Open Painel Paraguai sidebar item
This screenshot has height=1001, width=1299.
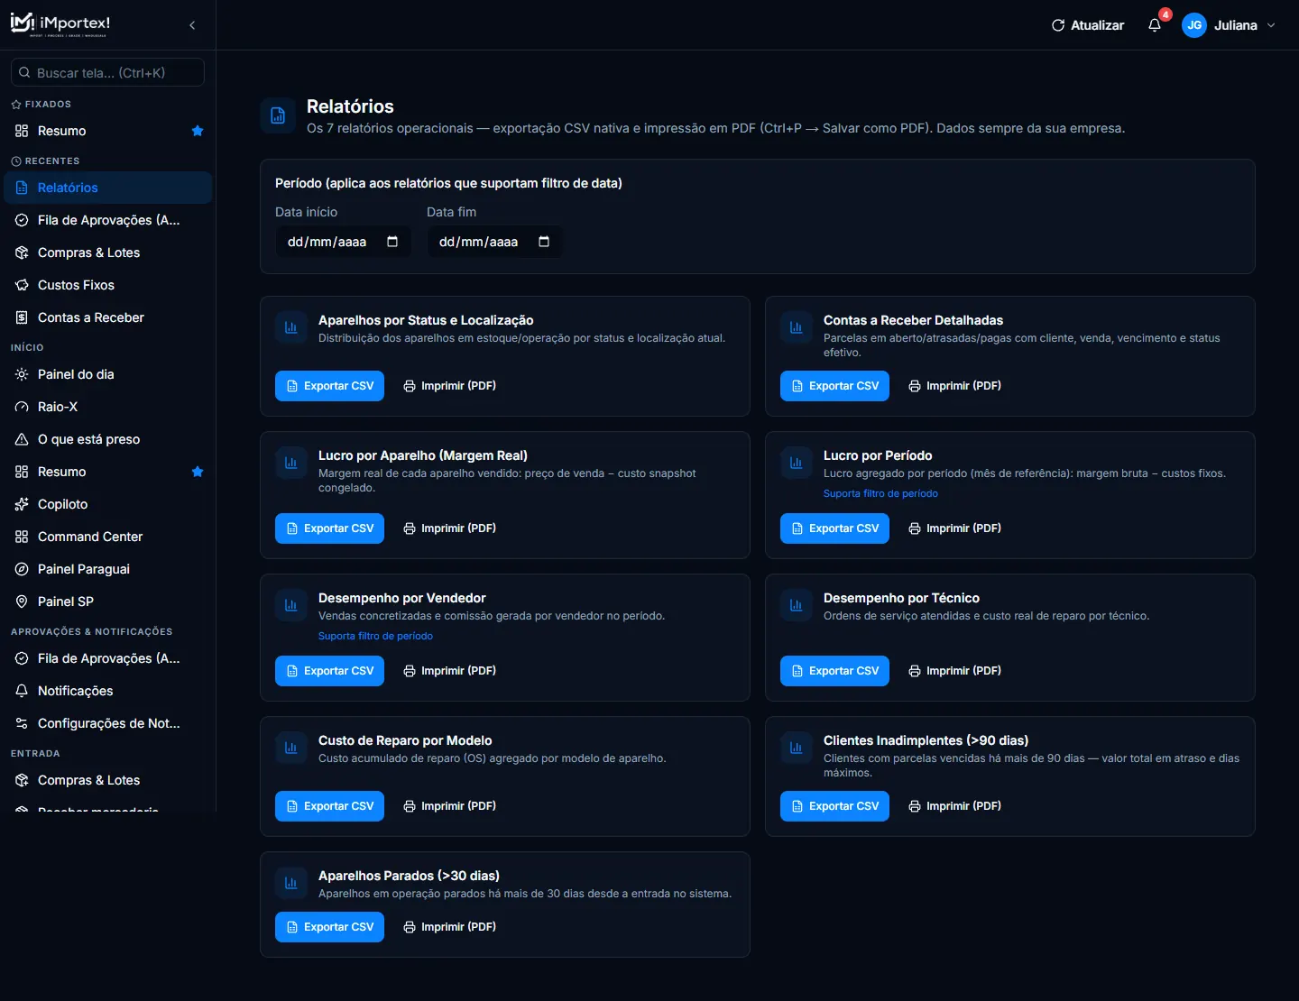point(108,569)
